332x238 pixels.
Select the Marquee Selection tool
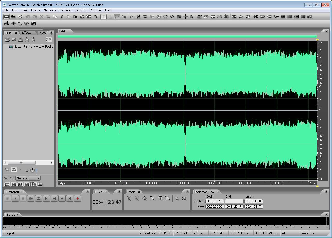(x=110, y=17)
